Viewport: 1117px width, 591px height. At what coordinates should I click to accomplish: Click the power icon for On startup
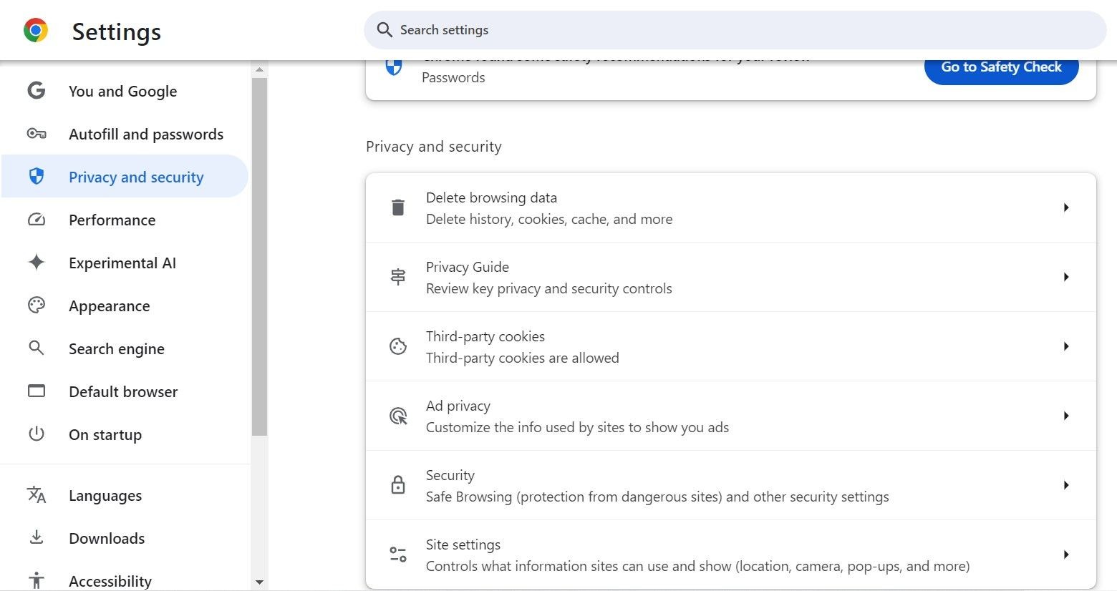click(37, 434)
